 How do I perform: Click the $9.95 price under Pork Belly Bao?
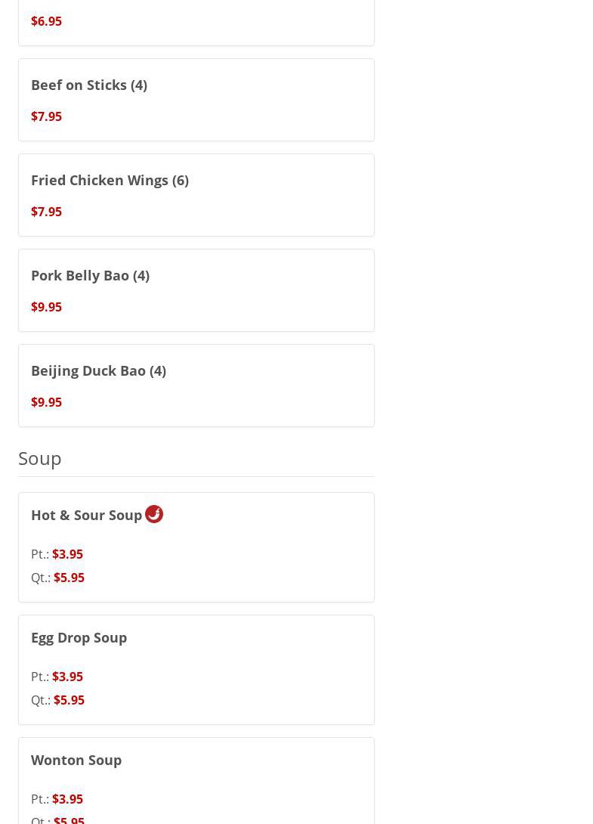46,307
